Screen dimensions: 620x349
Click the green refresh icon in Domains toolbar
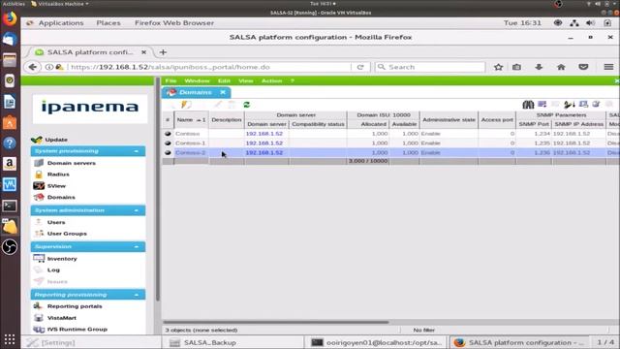tap(247, 105)
